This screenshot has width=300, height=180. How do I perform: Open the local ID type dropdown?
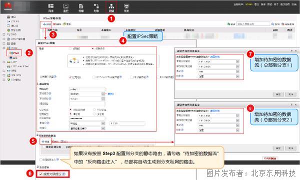point(103,124)
